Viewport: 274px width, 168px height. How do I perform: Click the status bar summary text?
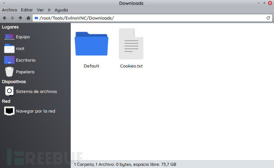click(125, 164)
